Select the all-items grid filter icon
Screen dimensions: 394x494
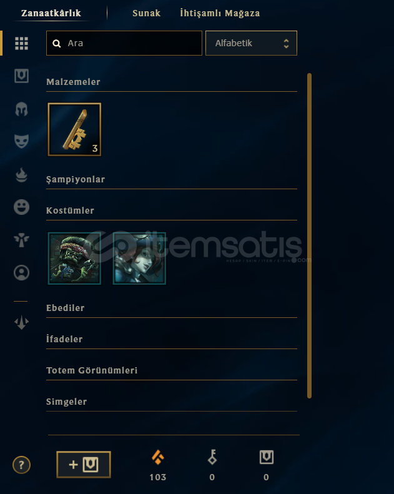pos(21,44)
